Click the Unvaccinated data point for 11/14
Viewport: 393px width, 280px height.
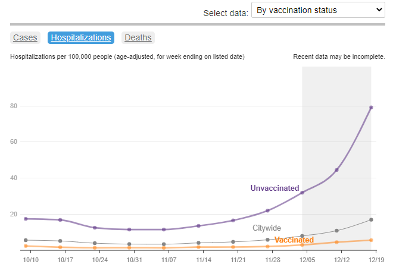pyautogui.click(x=199, y=226)
